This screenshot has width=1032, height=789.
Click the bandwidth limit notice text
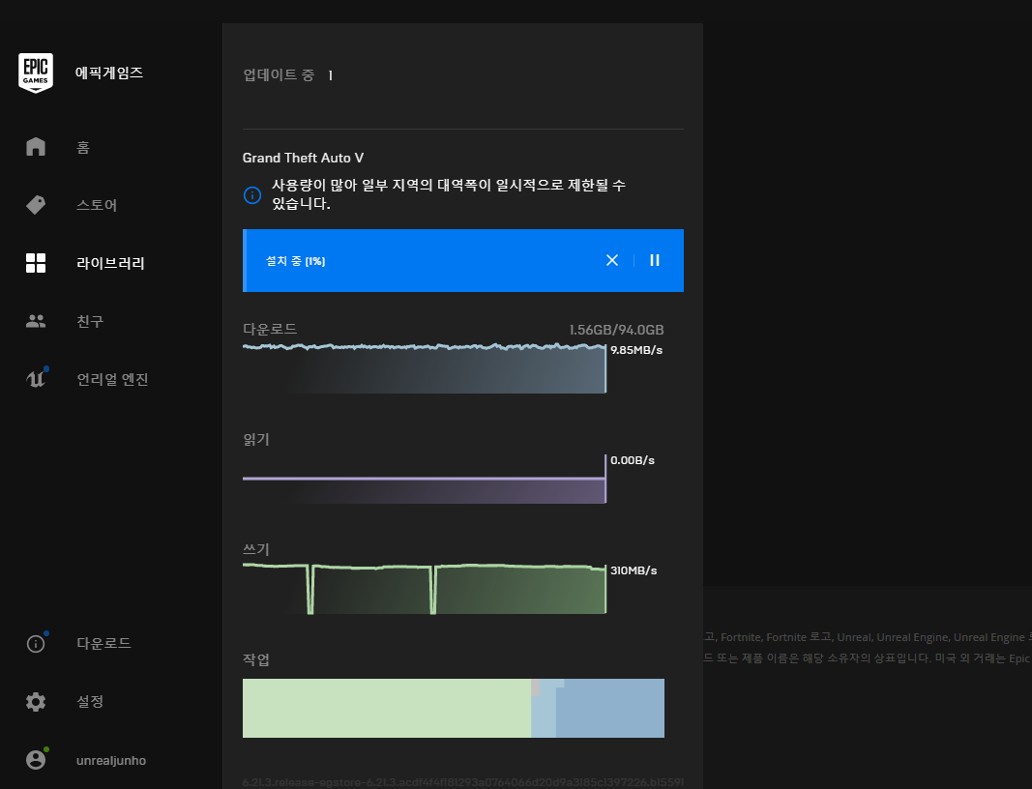[x=449, y=194]
